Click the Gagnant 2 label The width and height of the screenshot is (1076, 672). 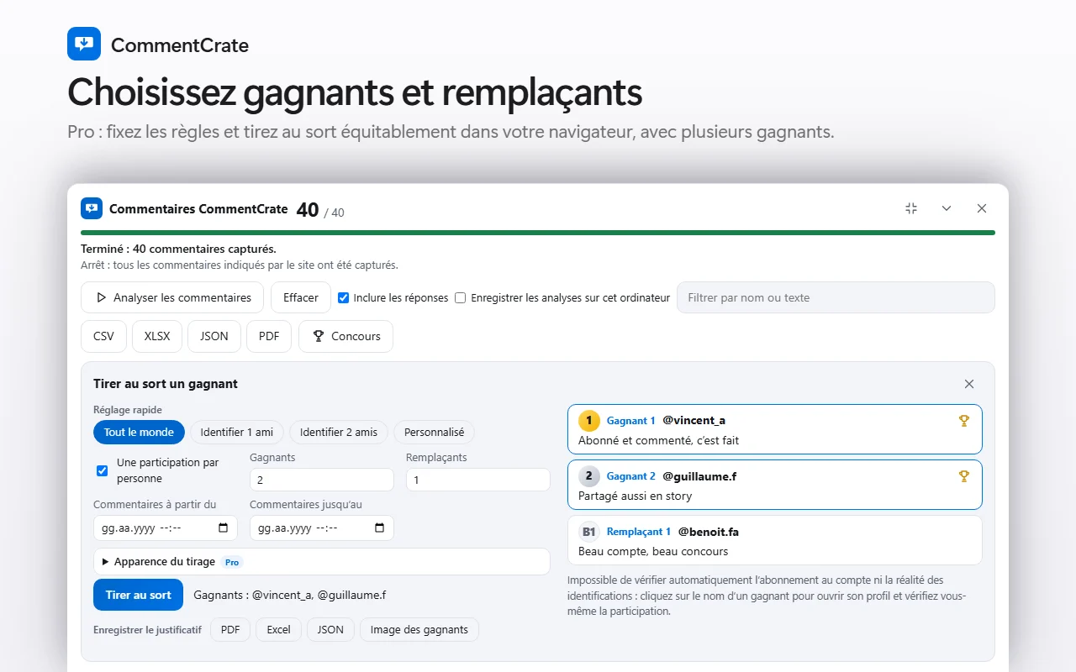coord(630,476)
